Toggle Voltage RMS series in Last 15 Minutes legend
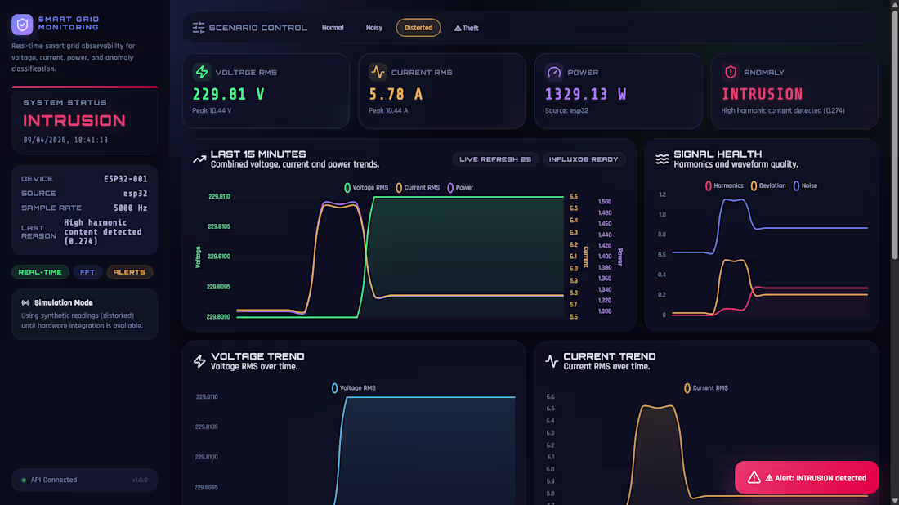Image resolution: width=899 pixels, height=505 pixels. pyautogui.click(x=366, y=187)
